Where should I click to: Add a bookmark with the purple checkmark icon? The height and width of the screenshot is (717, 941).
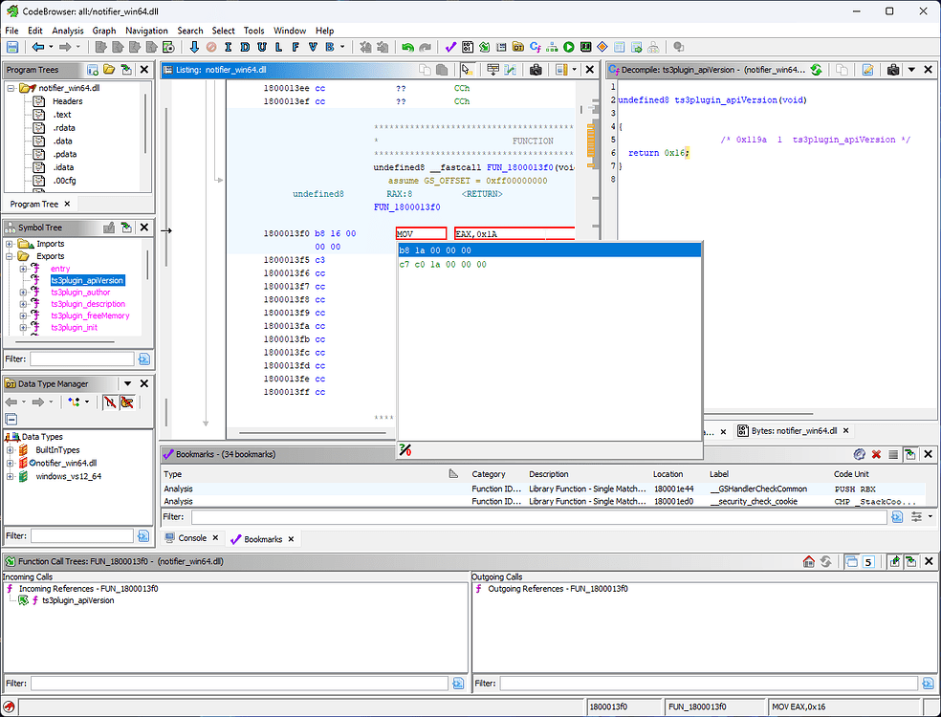click(449, 46)
